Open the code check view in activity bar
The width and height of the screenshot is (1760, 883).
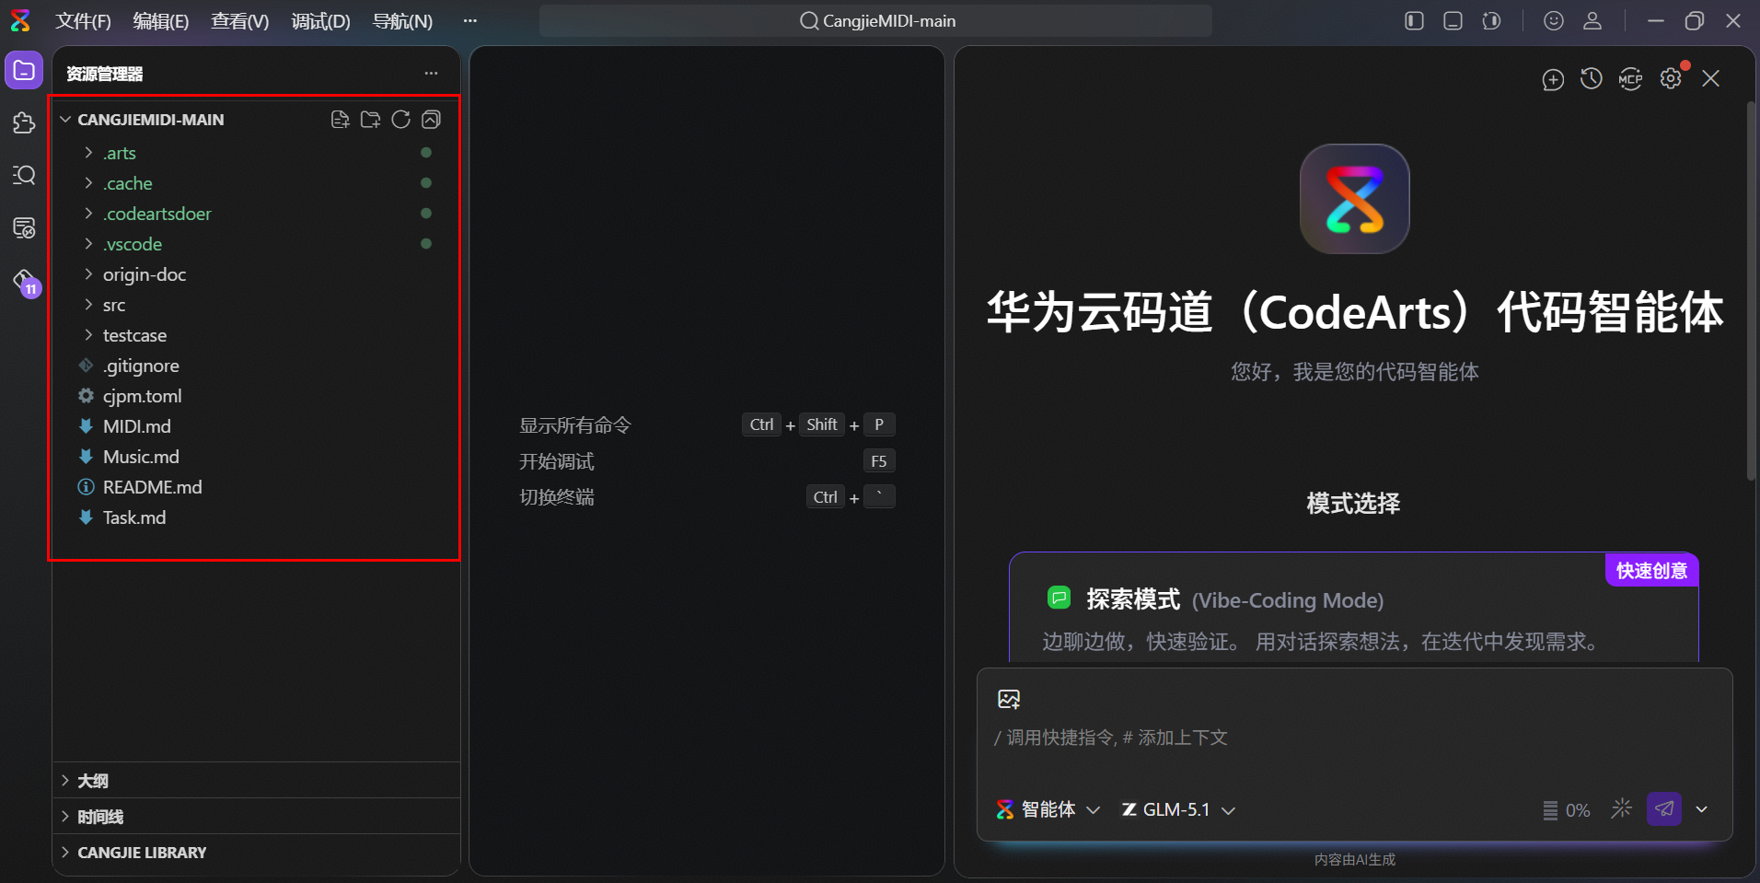click(24, 227)
